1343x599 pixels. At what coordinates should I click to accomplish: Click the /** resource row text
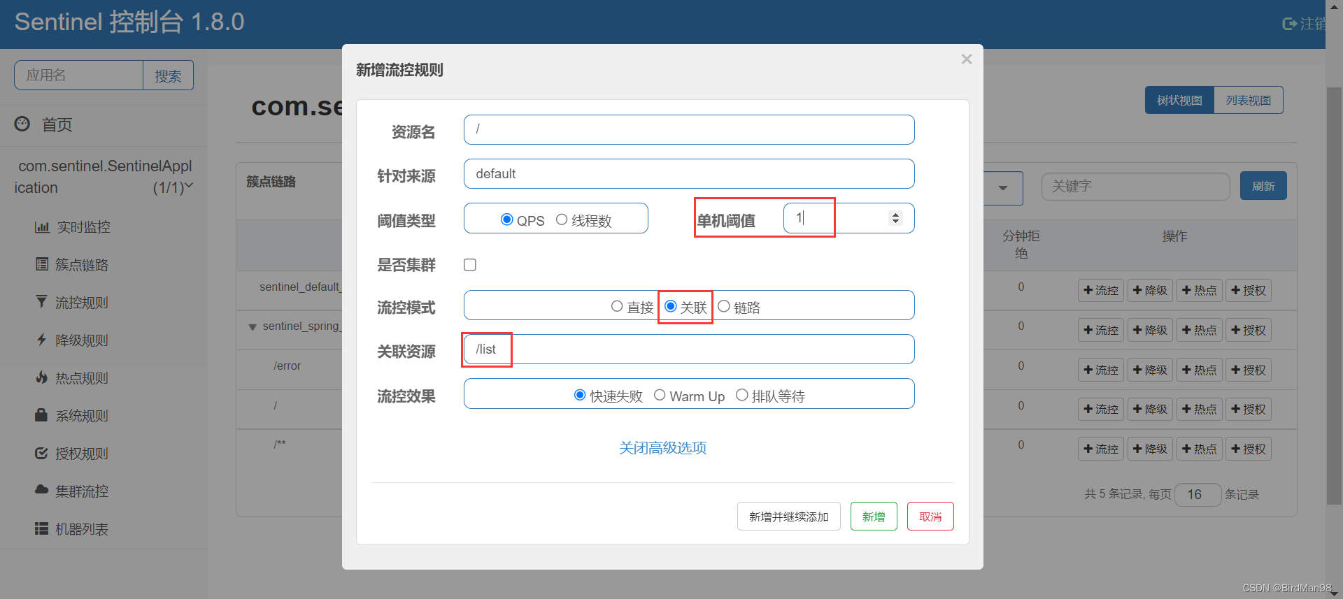[x=280, y=443]
